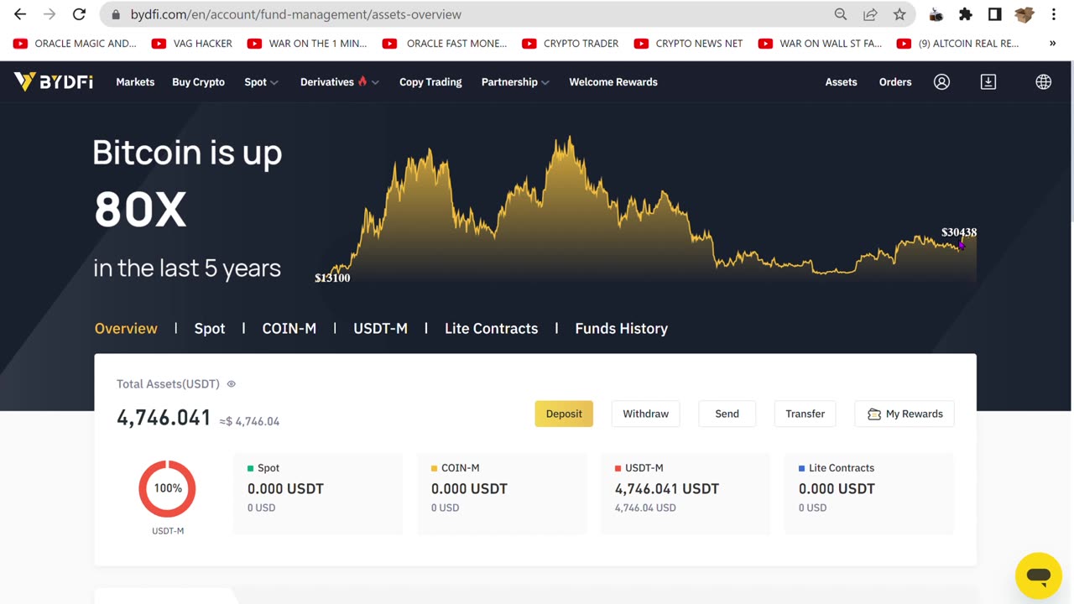This screenshot has width=1074, height=604.
Task: Open the ALTCOIN REAL RE... bookmark
Action: 957,44
